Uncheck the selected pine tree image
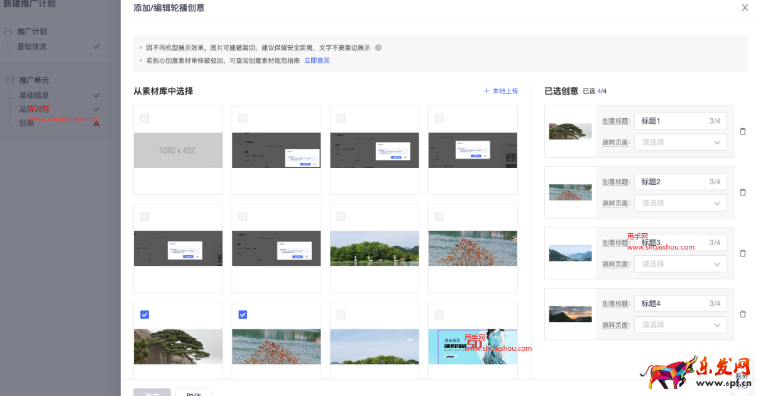The width and height of the screenshot is (758, 396). 144,314
